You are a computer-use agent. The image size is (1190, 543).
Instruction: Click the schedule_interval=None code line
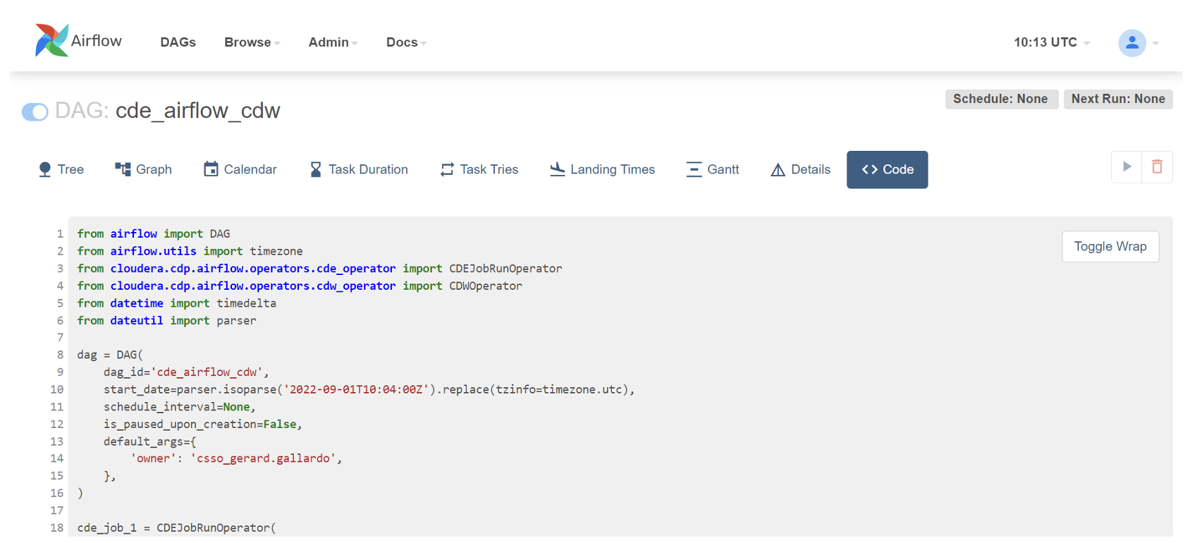click(x=180, y=407)
